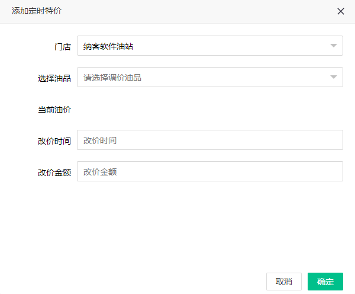355x294 pixels.
Task: Focus the 改价时间 input field
Action: click(210, 140)
